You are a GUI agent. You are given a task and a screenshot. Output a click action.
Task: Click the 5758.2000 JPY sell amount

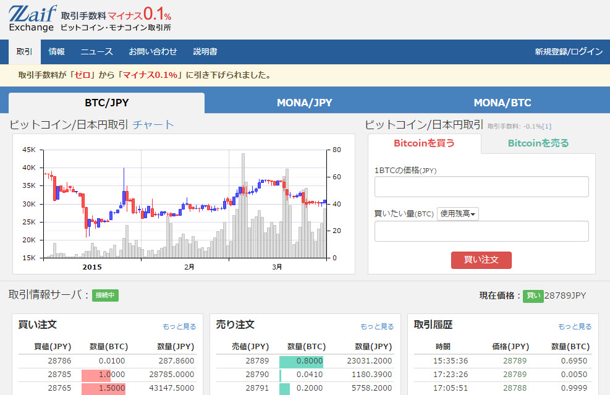371,388
